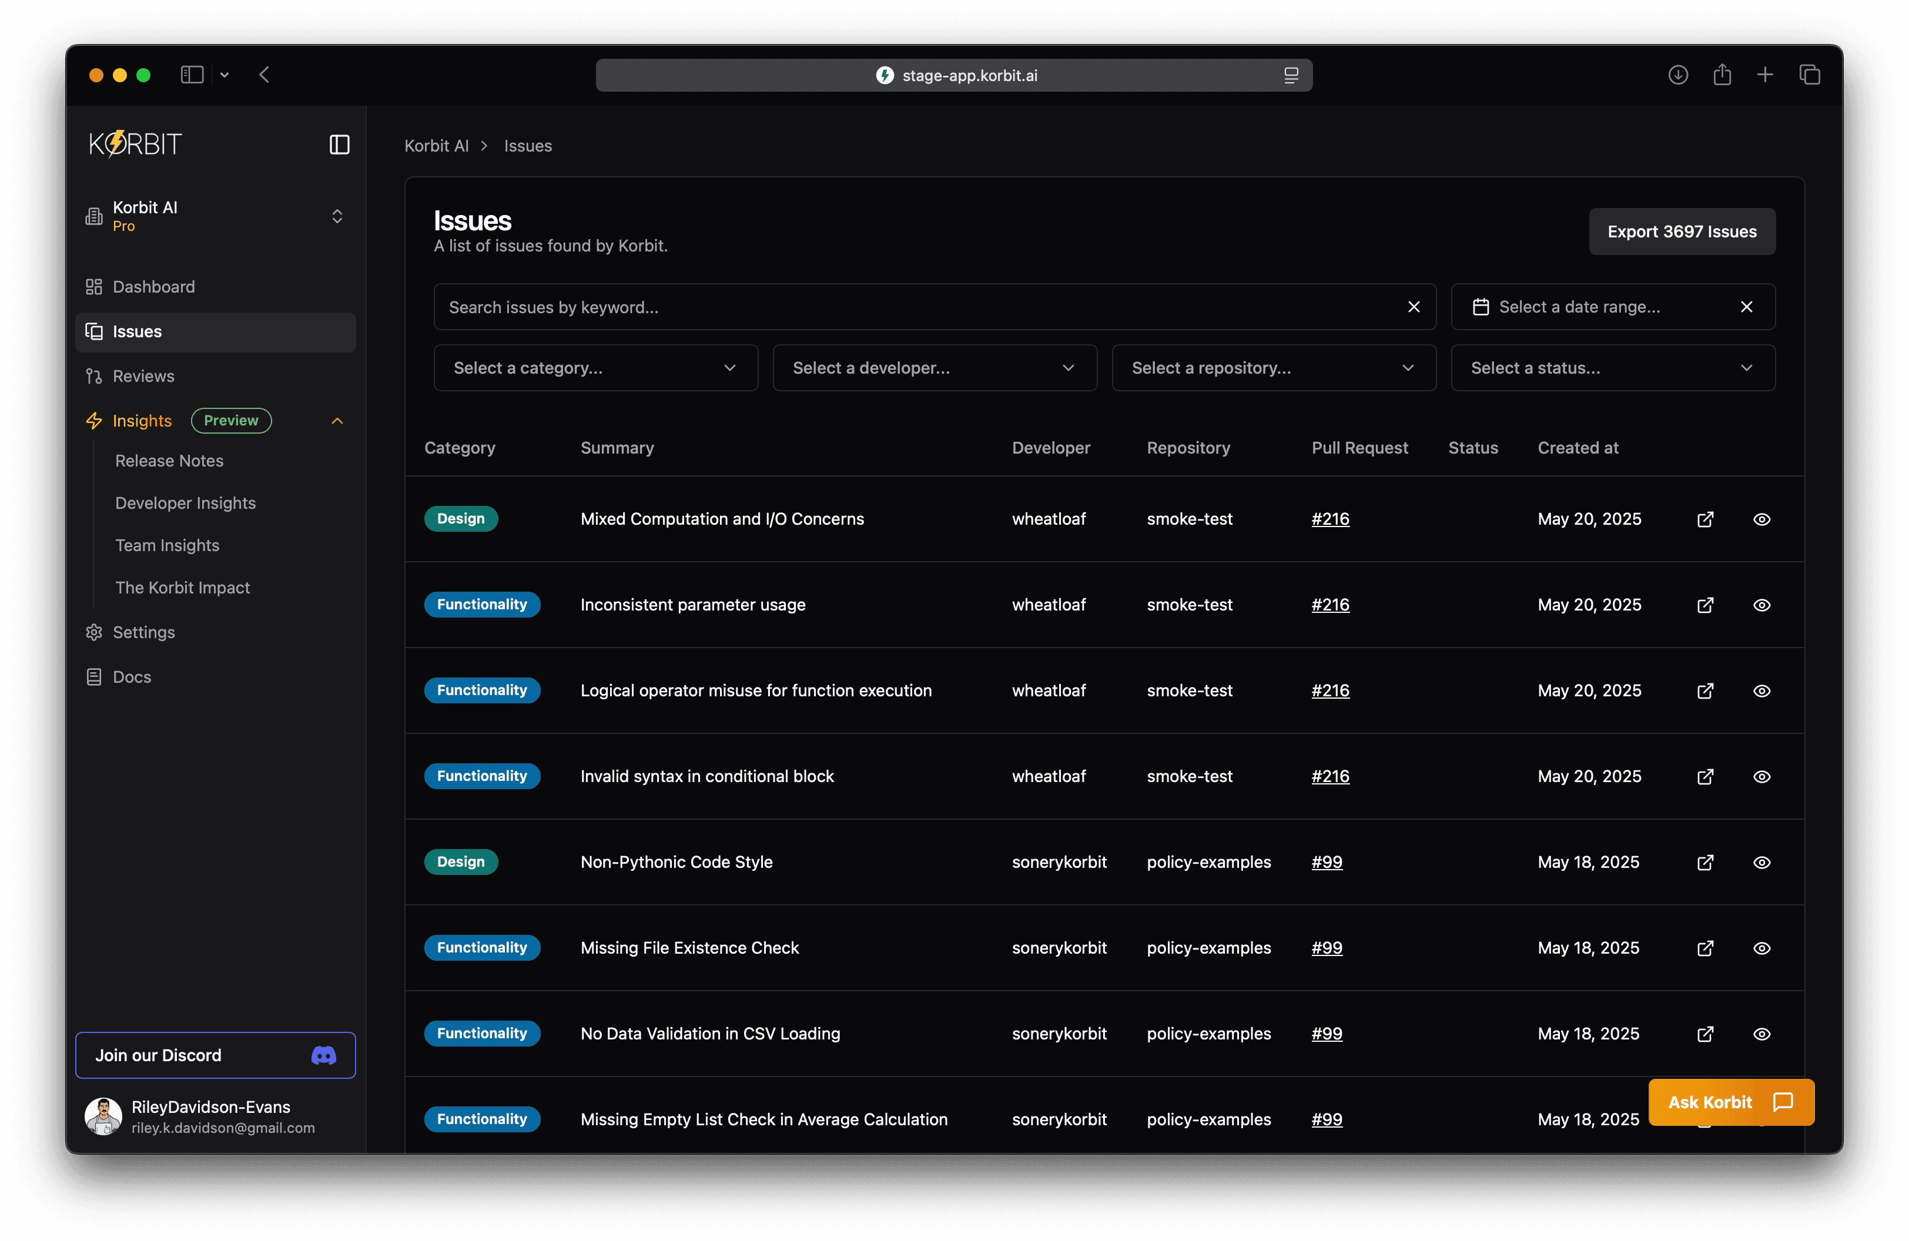Click the Search issues by keyword field
This screenshot has width=1909, height=1241.
[x=935, y=307]
